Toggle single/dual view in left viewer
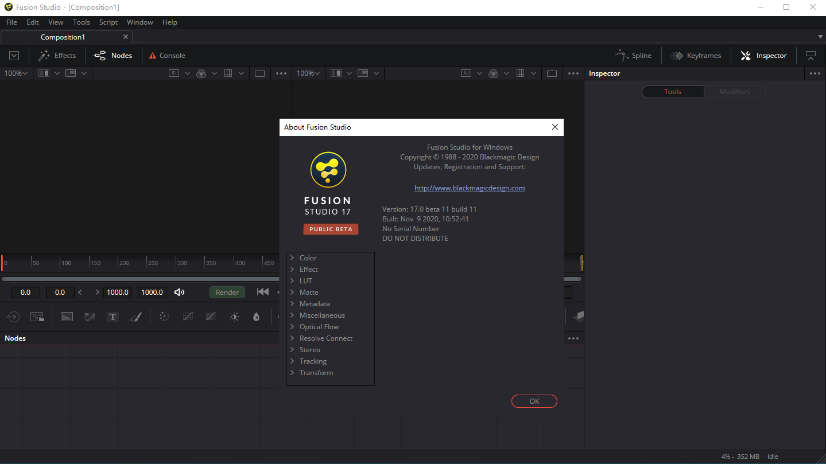The width and height of the screenshot is (826, 464). coord(259,73)
